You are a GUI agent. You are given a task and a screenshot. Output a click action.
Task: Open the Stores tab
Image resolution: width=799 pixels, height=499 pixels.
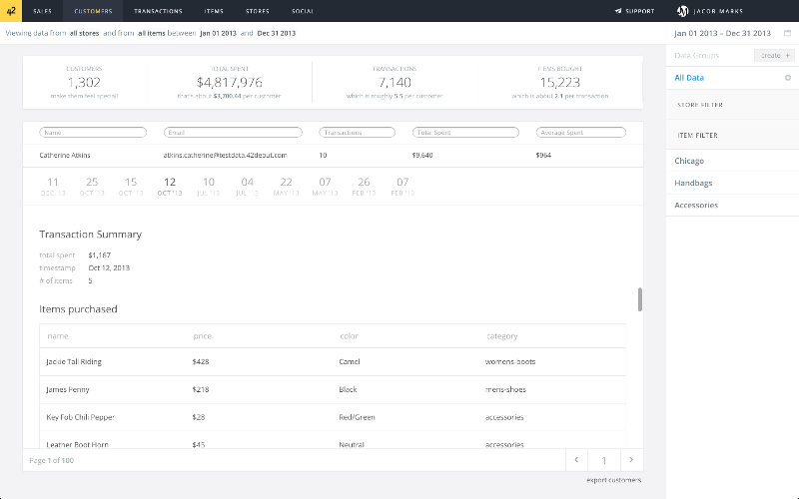click(x=258, y=11)
